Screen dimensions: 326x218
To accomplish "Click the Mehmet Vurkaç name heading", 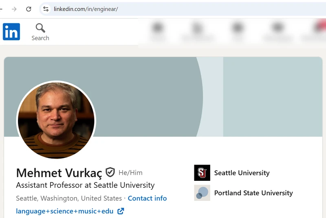I will click(x=59, y=173).
